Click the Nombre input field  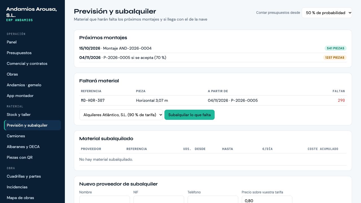[x=105, y=200]
